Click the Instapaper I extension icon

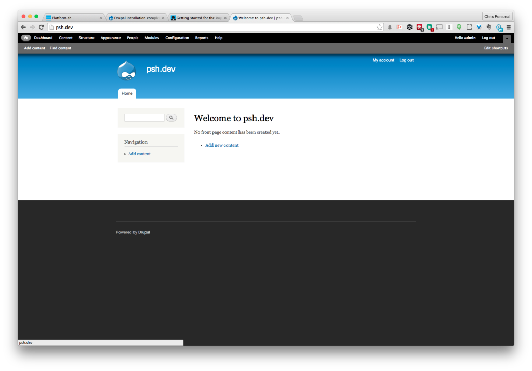click(449, 27)
